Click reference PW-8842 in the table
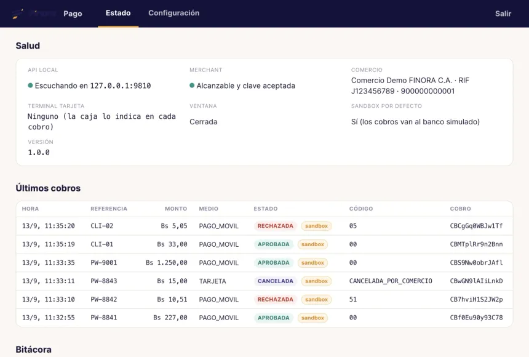529x357 pixels. pos(104,299)
